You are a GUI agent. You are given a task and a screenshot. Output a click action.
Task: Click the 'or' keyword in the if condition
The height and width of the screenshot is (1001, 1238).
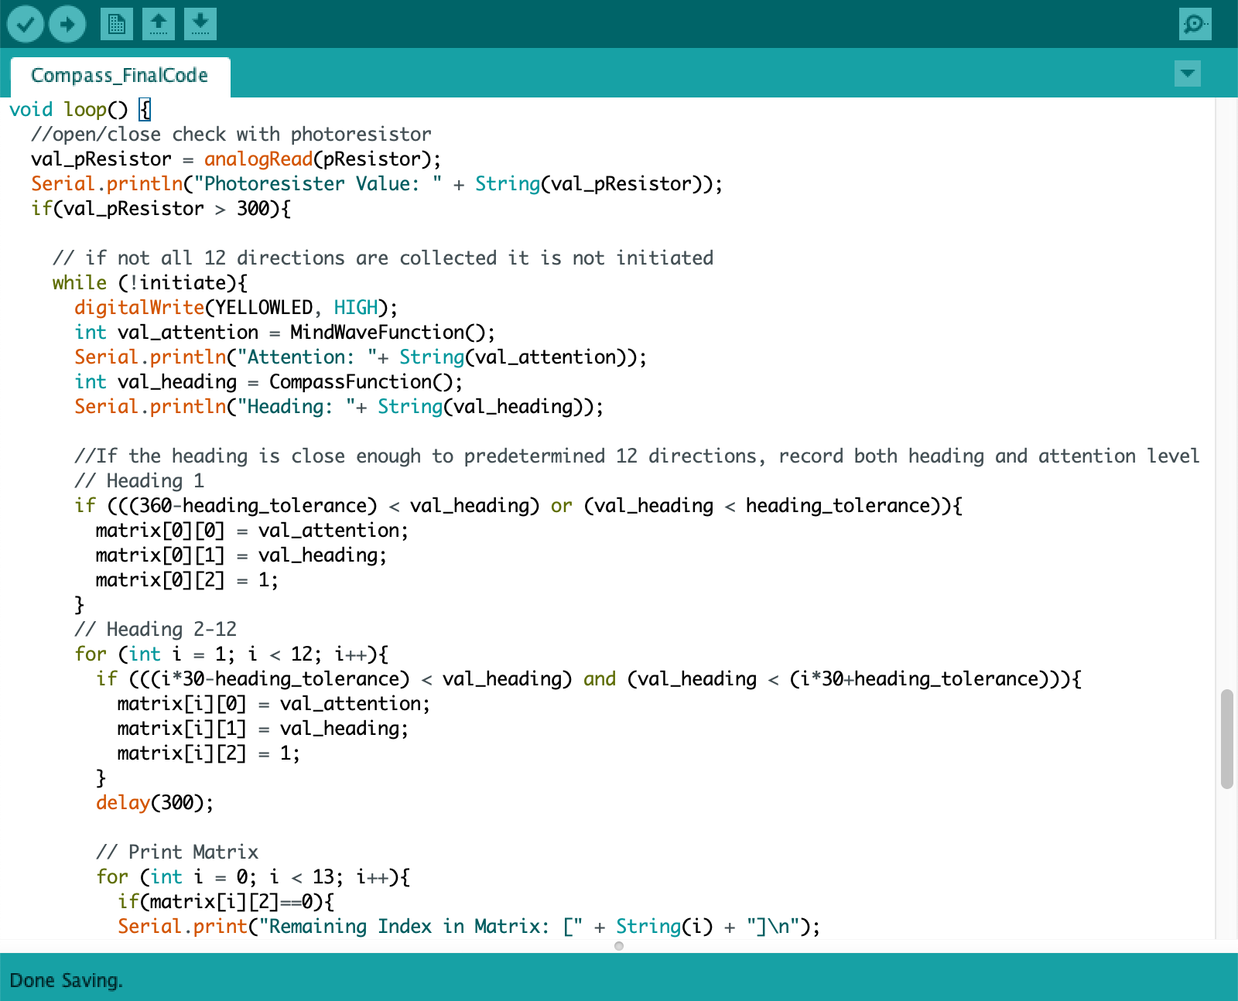pos(562,506)
